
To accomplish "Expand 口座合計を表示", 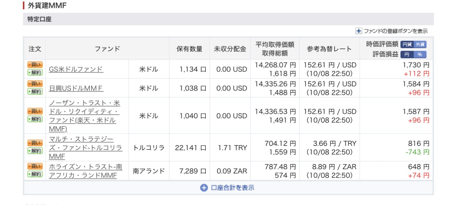I will (227, 187).
